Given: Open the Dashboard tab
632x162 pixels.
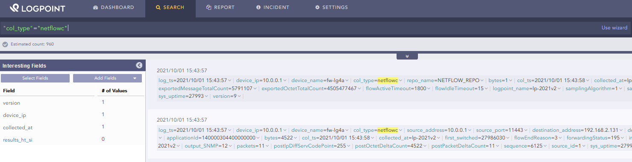Looking at the screenshot, I should tap(114, 8).
